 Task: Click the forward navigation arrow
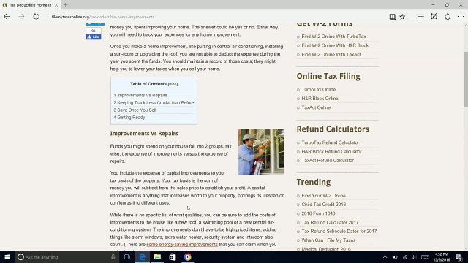(x=21, y=17)
